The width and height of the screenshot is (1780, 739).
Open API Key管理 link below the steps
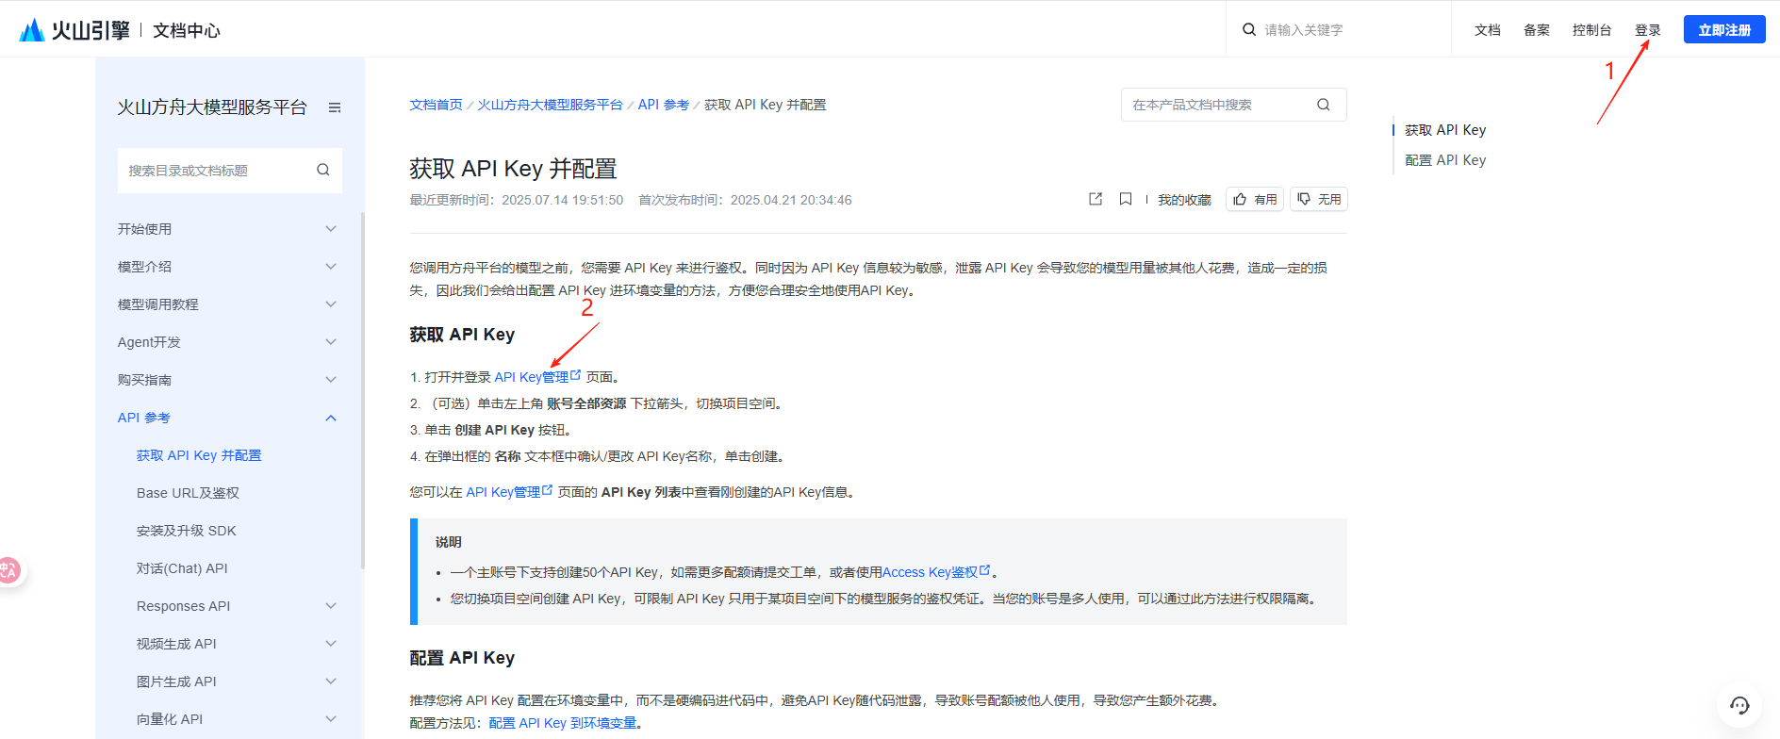[509, 492]
